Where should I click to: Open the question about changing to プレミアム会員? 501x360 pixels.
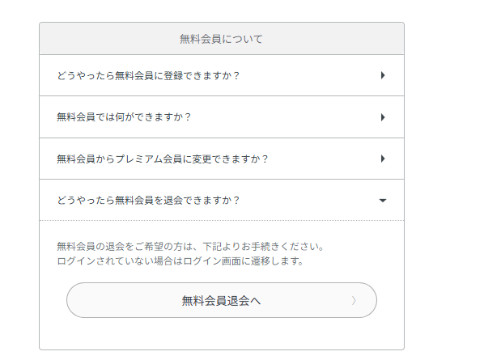coord(162,159)
